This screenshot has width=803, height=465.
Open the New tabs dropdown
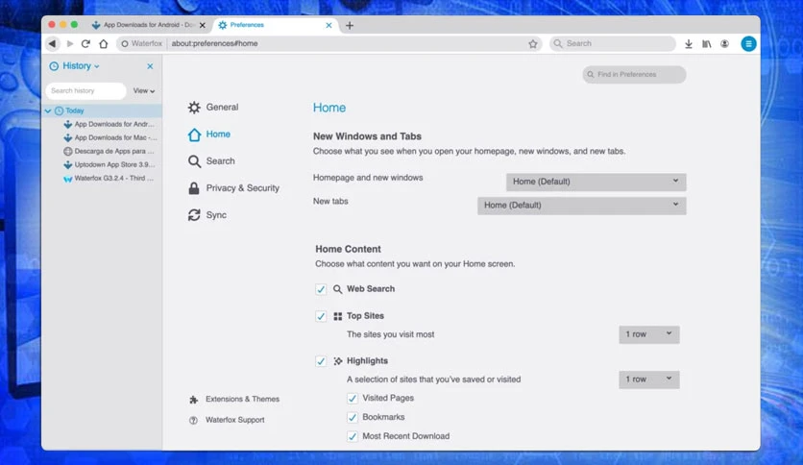[582, 206]
